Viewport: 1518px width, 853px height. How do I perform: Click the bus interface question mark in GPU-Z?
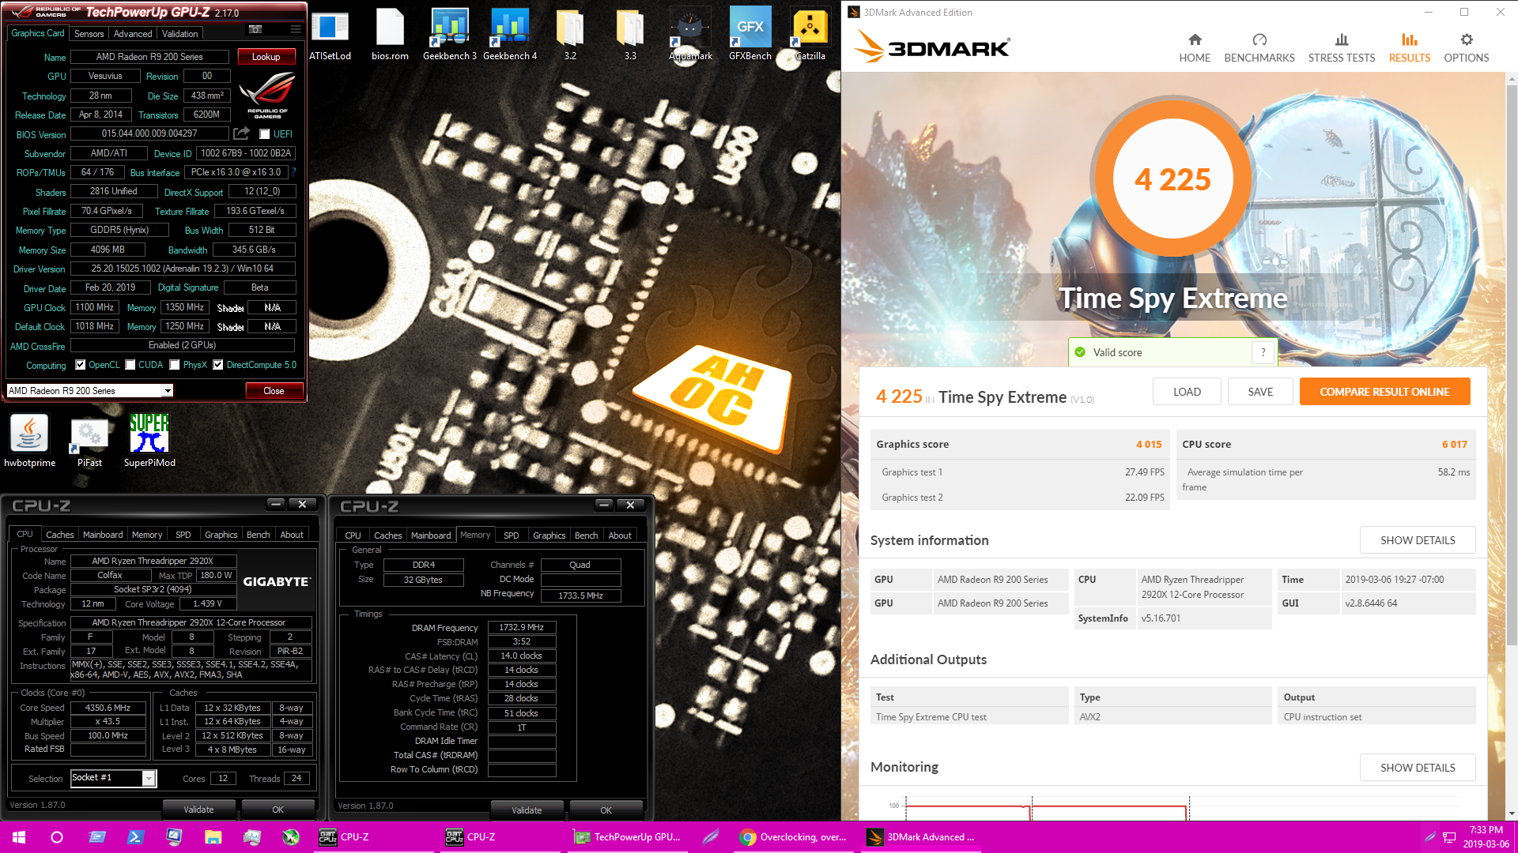(294, 171)
